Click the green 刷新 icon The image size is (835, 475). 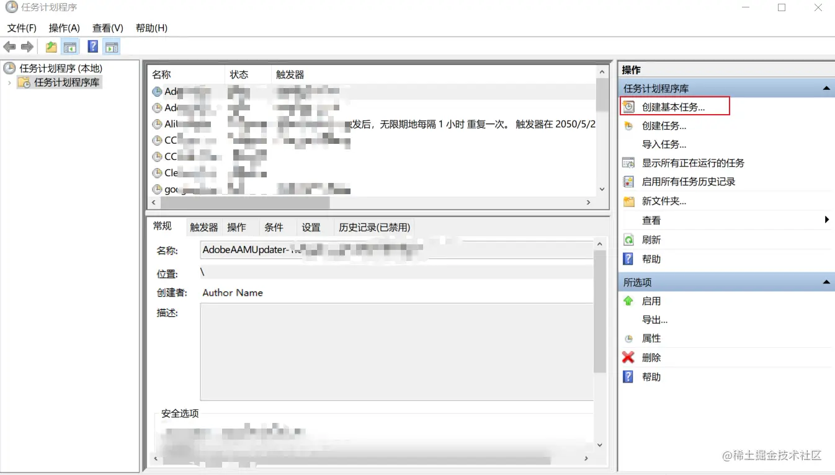point(629,240)
